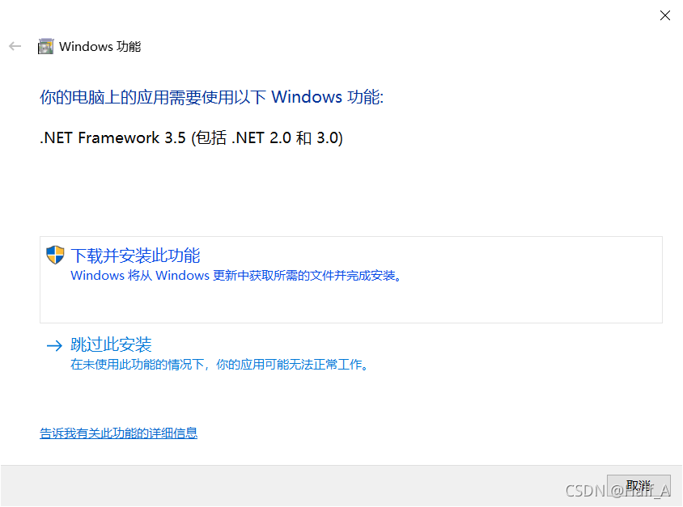Click the CSDN watermark text
This screenshot has height=507, width=683.
pyautogui.click(x=617, y=491)
